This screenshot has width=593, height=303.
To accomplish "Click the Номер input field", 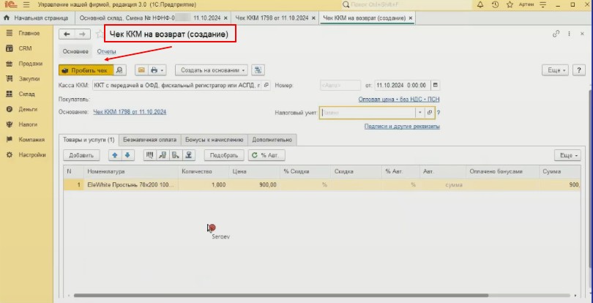I will coord(340,85).
